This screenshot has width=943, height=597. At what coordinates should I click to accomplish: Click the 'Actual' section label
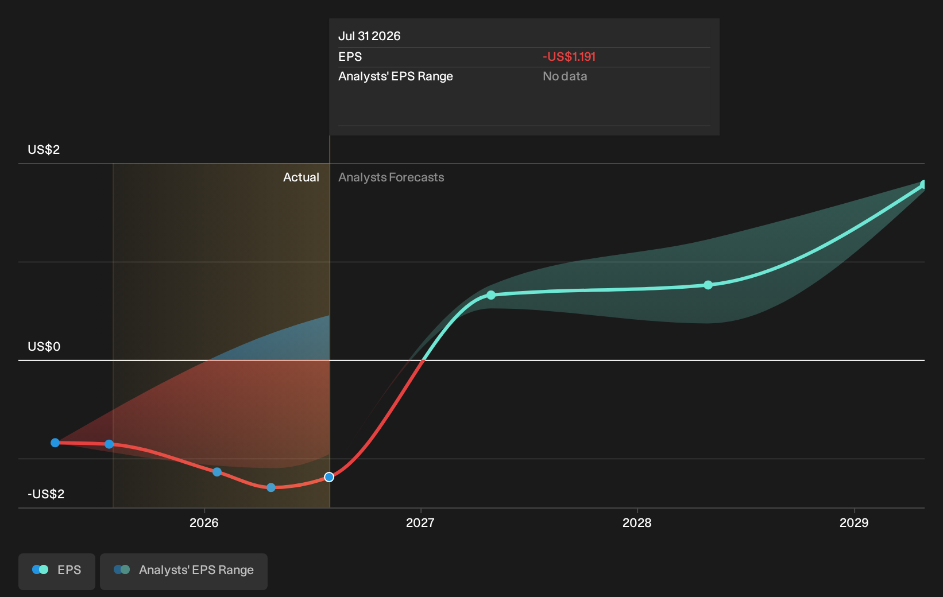pos(301,177)
